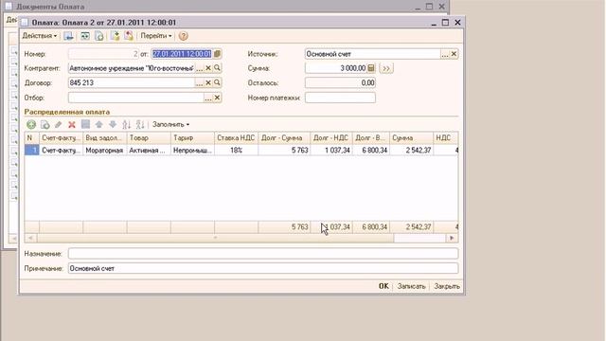Click the Осталось field showing 0,00
The height and width of the screenshot is (341, 606).
point(340,82)
